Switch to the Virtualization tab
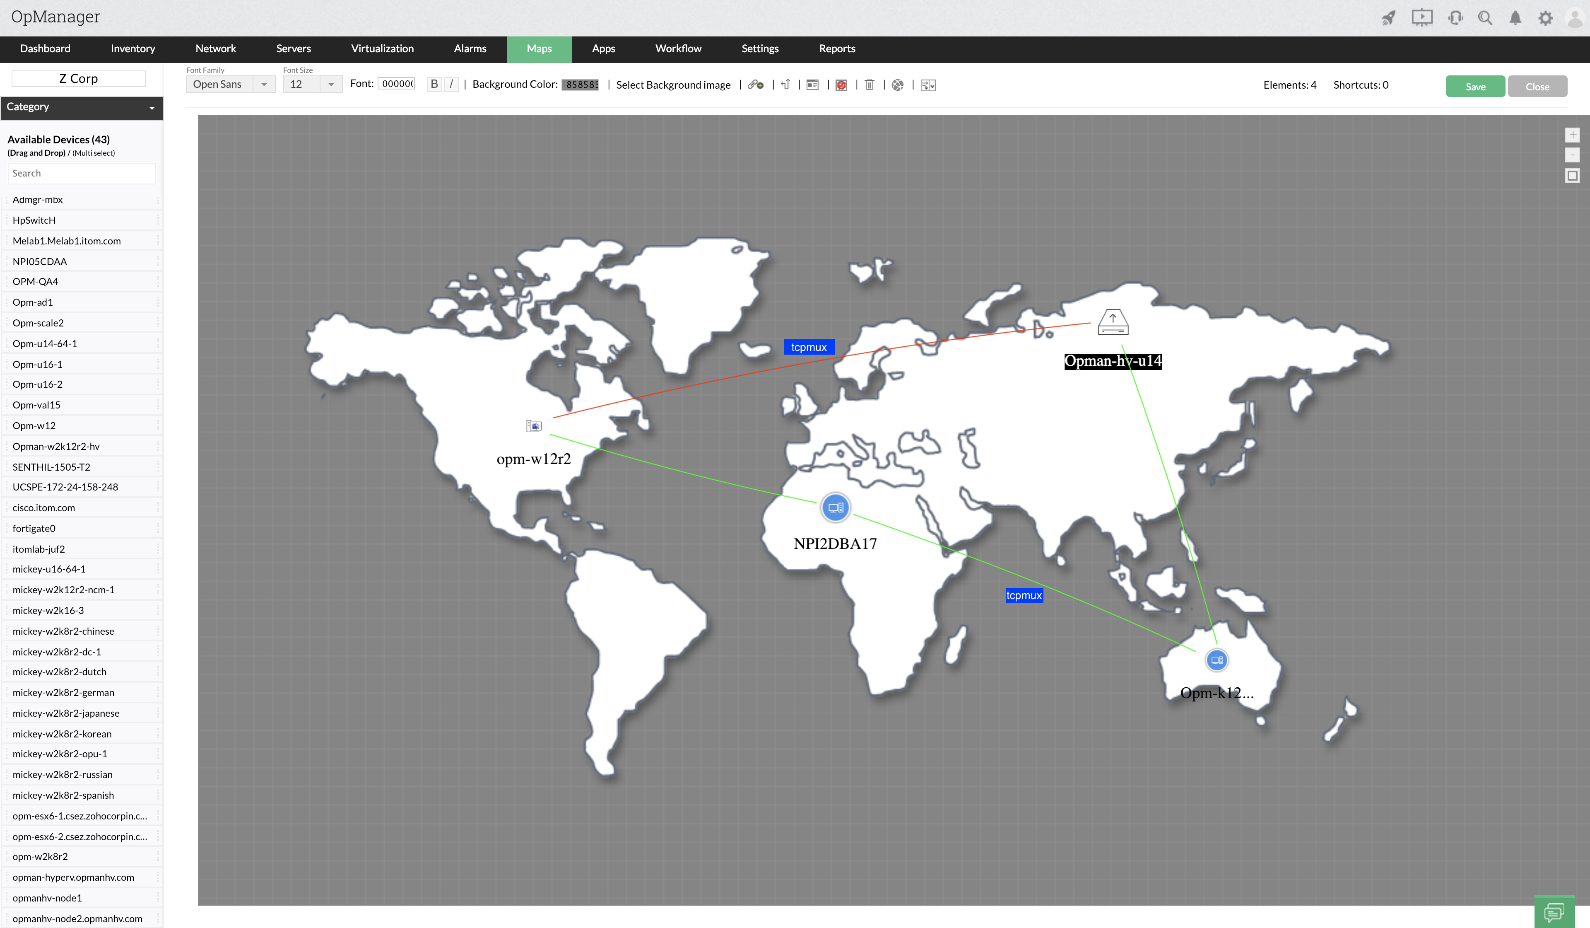Image resolution: width=1590 pixels, height=928 pixels. tap(382, 48)
